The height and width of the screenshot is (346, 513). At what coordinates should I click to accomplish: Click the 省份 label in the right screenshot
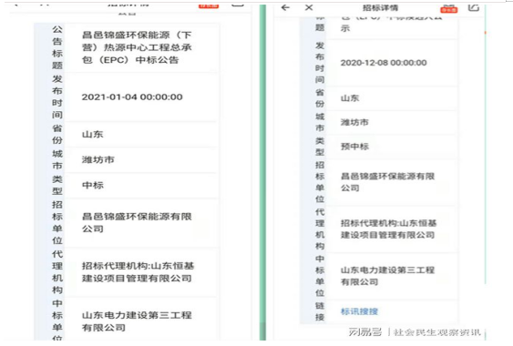click(x=320, y=97)
